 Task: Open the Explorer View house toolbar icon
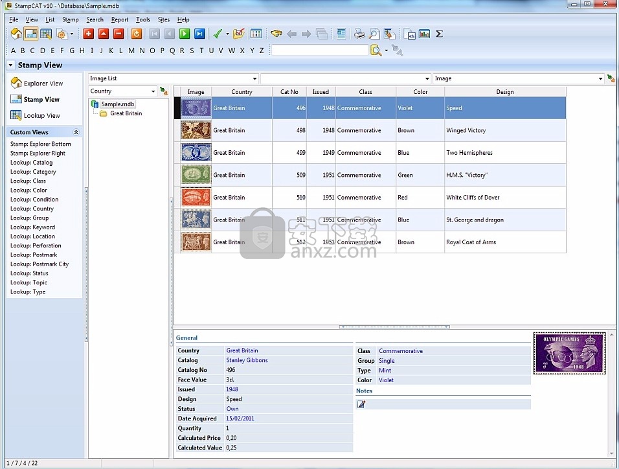(16, 34)
